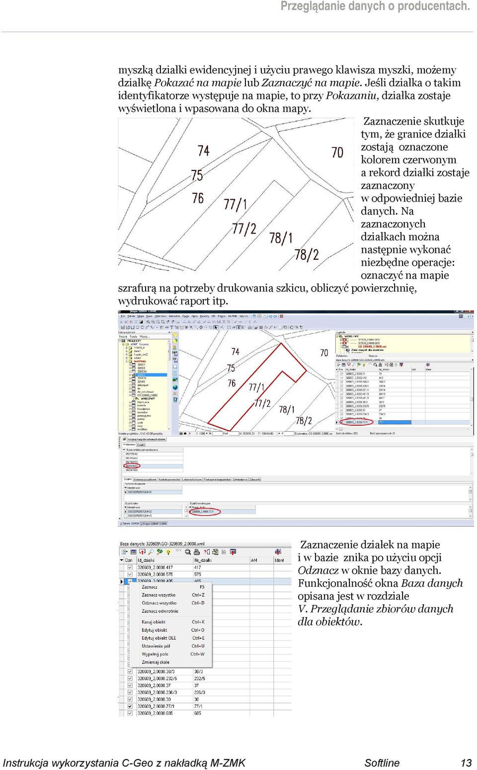Open scale 1:1000 dropdown in status bar
Image resolution: width=477 pixels, height=770 pixels.
click(x=206, y=433)
